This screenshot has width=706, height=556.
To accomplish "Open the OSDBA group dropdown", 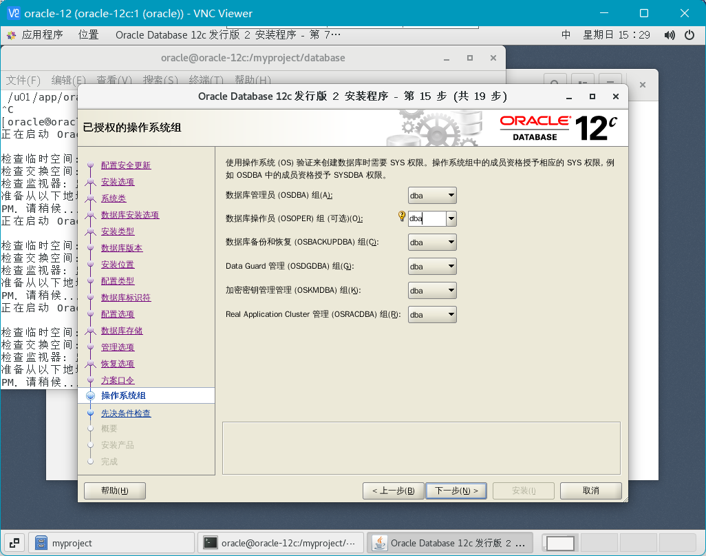I will point(432,196).
